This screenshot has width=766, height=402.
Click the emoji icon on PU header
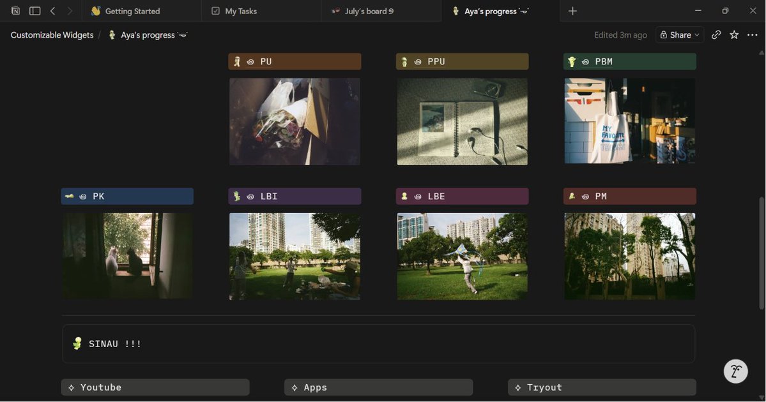[237, 61]
